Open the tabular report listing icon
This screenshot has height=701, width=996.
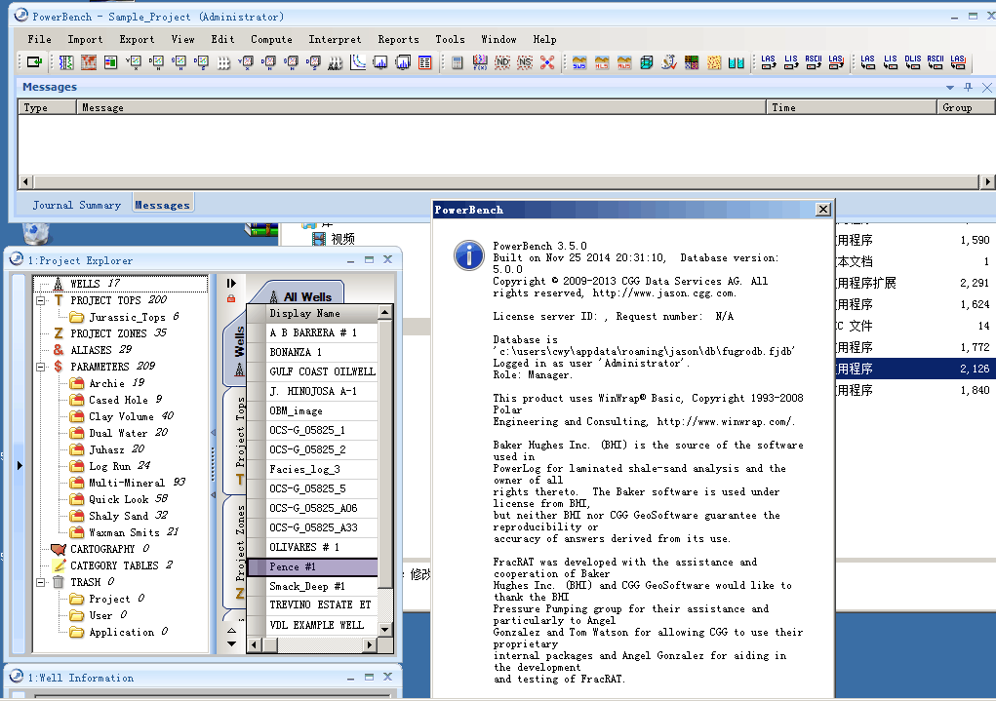(425, 62)
